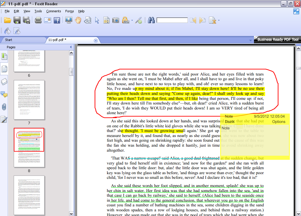Screen dimensions: 301x216
Task: Select the page 7 thumbnail
Action: (x=29, y=100)
